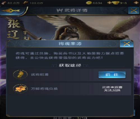Tap the 3/10 soul progress counter
The image size is (140, 119).
point(82,118)
